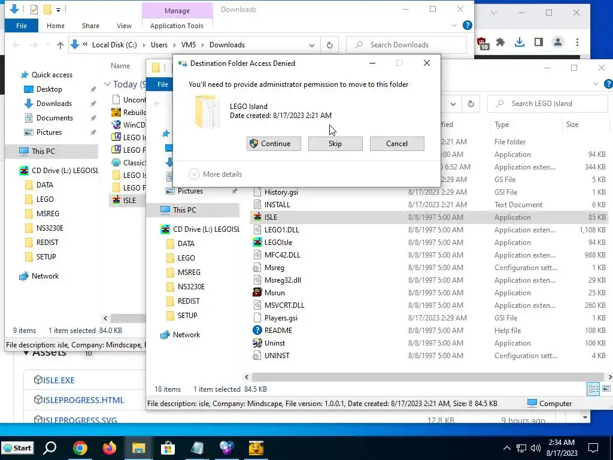Viewport: 613px width, 460px height.
Task: Select ISLE application in LEGO Island folder
Action: [x=271, y=217]
